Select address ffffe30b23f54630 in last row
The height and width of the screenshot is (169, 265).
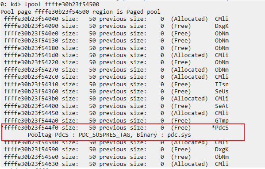point(31,164)
